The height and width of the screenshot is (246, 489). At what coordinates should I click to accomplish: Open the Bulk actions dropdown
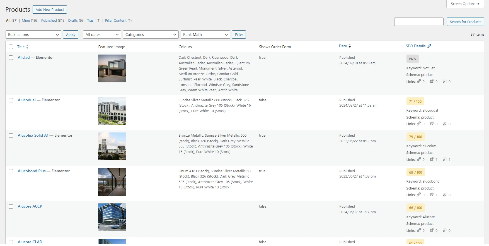click(33, 35)
